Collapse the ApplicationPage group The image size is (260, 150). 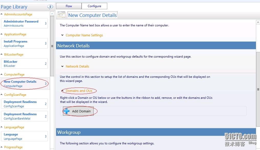point(2,34)
